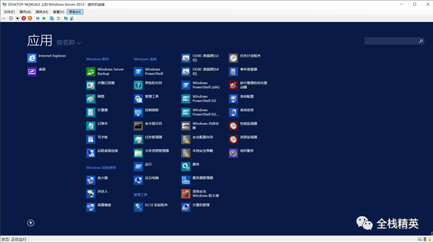This screenshot has width=433, height=243.
Task: Open the 操作(A) menu
Action: [x=25, y=12]
